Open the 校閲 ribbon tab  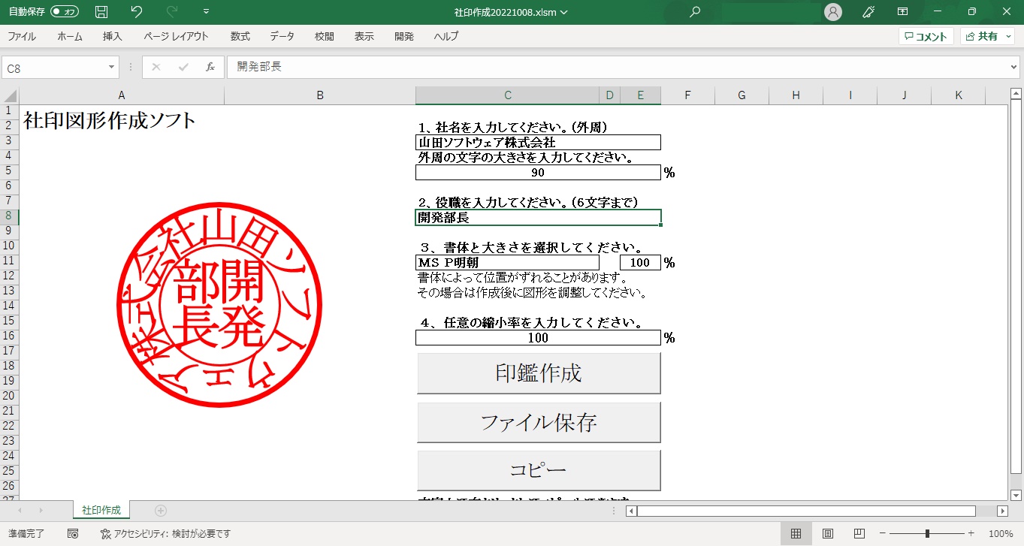point(325,36)
